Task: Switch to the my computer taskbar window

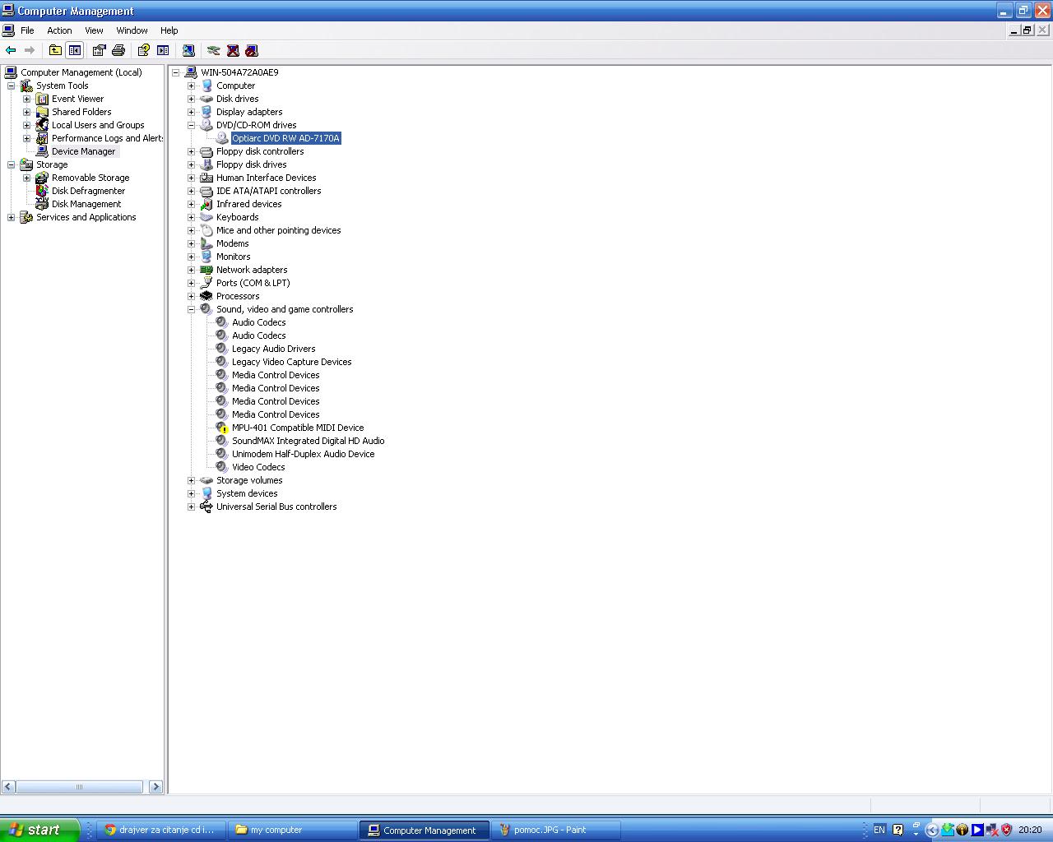Action: (293, 830)
